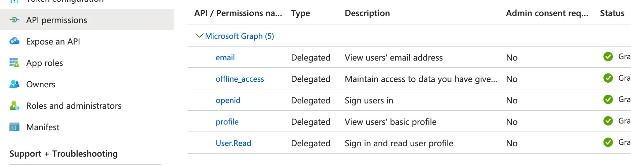Click the Status column header
The height and width of the screenshot is (166, 631).
tap(612, 13)
